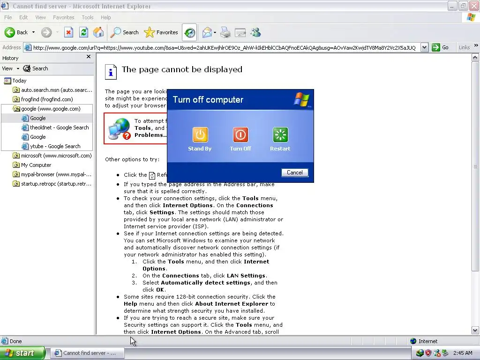Click the Internet zone status indicator
The height and width of the screenshot is (360, 480).
coord(424,341)
